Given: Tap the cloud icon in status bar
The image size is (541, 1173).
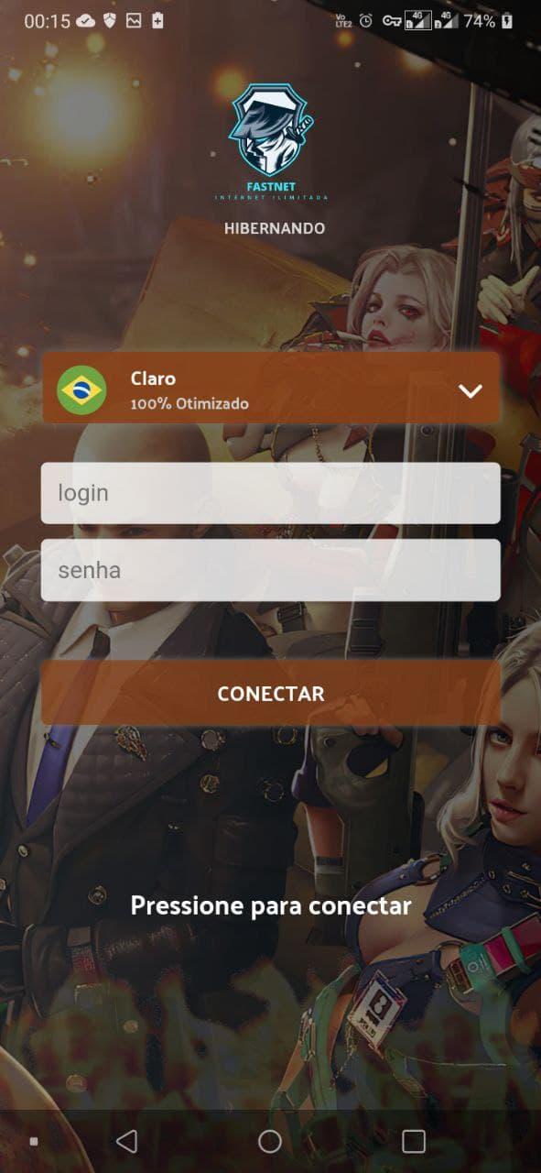Looking at the screenshot, I should click(x=87, y=21).
